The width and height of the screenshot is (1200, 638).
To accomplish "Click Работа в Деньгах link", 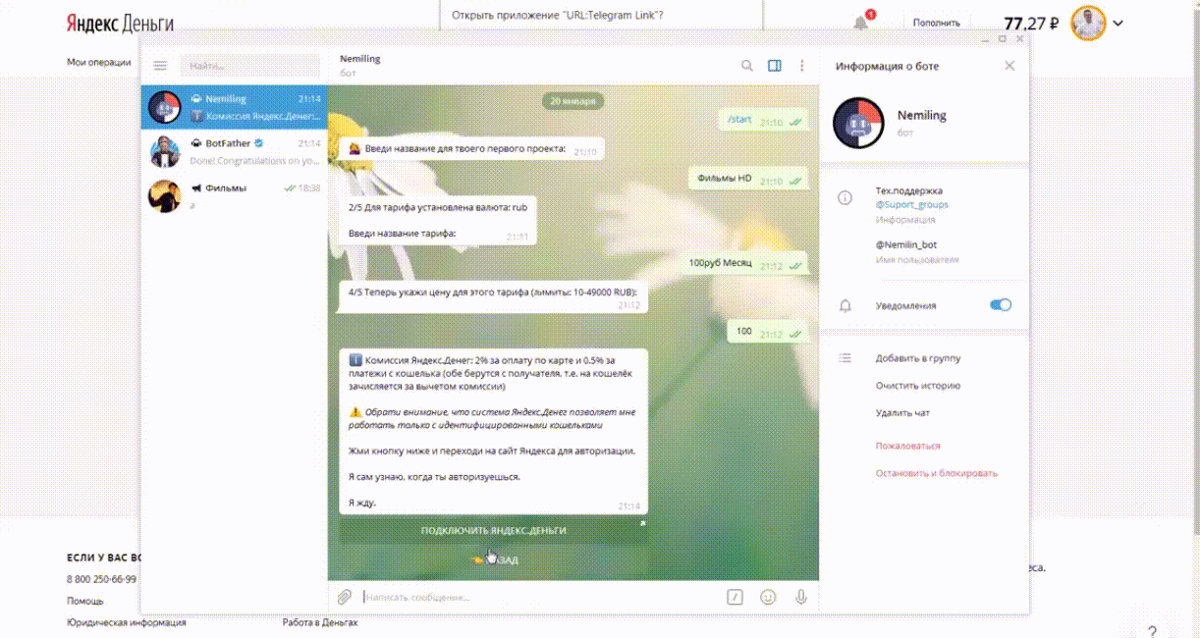I will pos(320,622).
